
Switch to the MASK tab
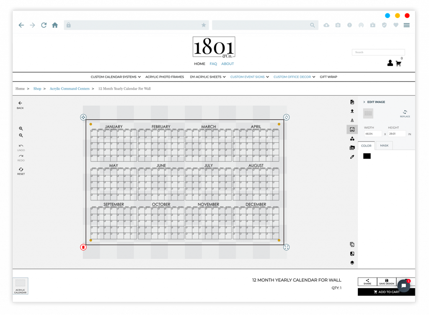click(x=384, y=146)
